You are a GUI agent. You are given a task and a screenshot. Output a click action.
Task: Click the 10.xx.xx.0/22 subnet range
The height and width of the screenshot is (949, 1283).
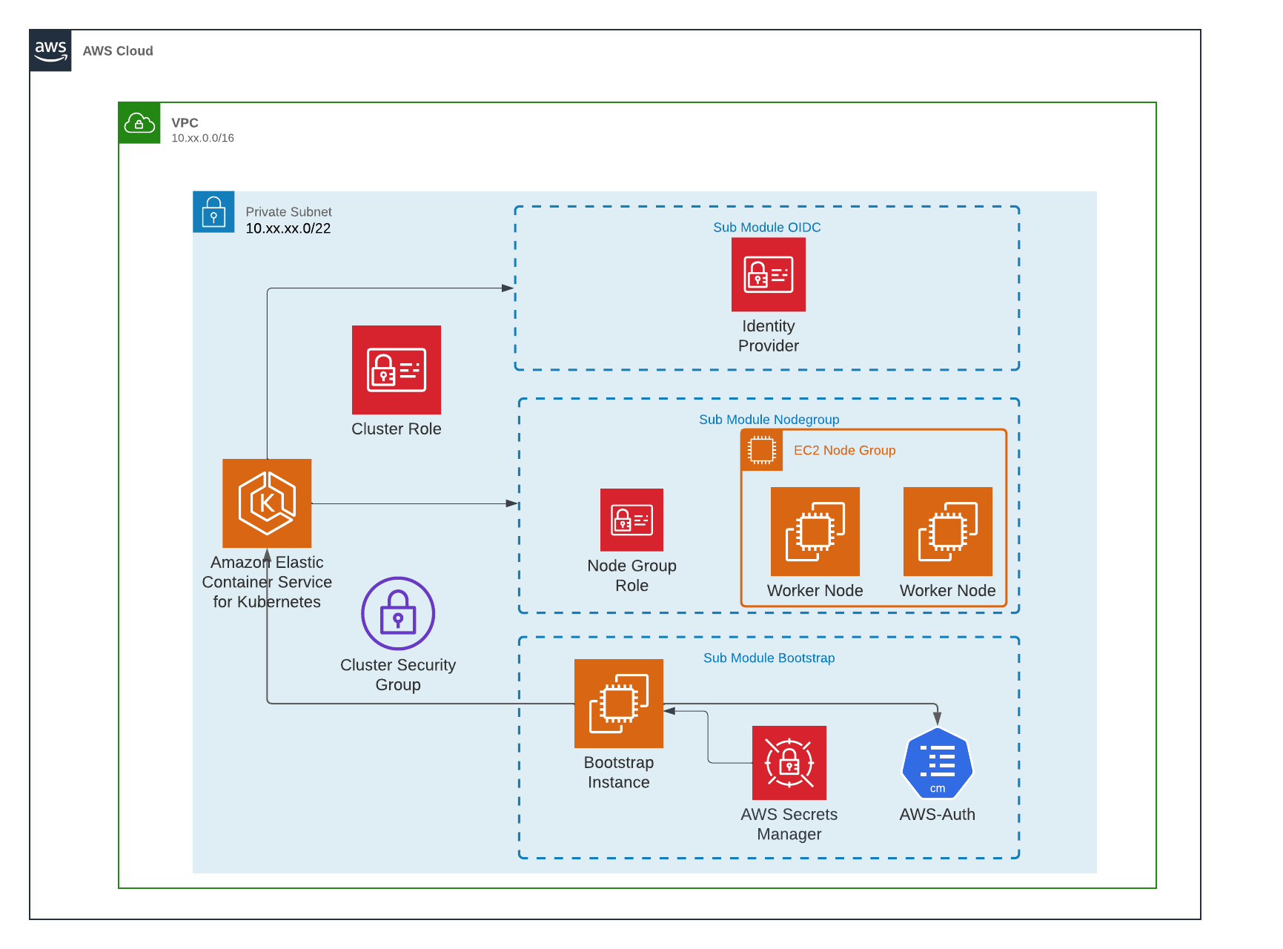pos(288,228)
